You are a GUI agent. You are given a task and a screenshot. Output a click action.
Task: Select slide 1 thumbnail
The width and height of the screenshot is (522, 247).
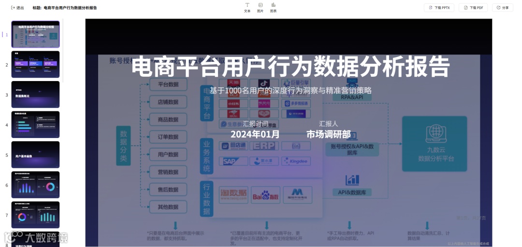click(x=35, y=35)
